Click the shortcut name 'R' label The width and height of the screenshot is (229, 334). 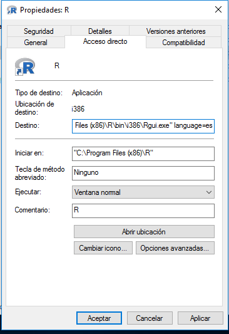[57, 66]
